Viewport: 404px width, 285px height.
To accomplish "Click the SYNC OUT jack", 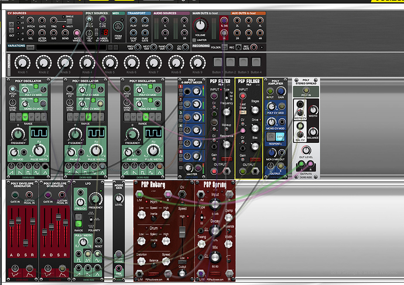I will 133,33.
